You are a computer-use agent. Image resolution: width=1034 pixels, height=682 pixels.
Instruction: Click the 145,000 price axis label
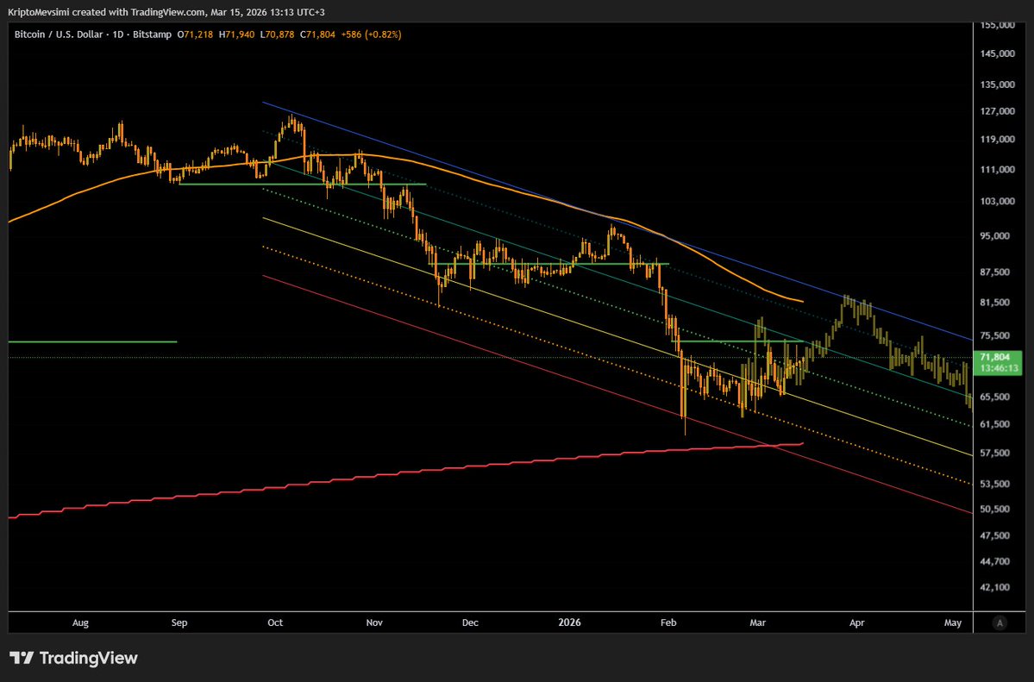click(997, 53)
